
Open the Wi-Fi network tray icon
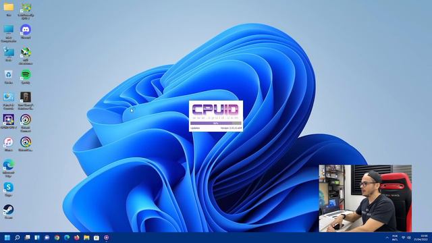404,238
